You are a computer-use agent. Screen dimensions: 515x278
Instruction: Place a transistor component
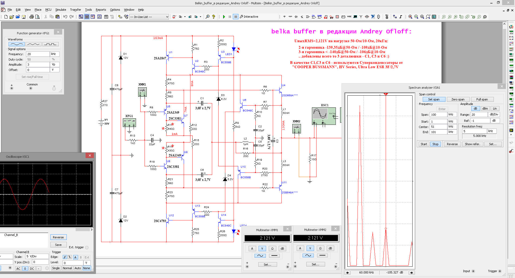302,17
